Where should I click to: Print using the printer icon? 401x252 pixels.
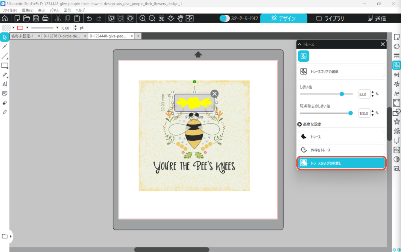(x=45, y=18)
